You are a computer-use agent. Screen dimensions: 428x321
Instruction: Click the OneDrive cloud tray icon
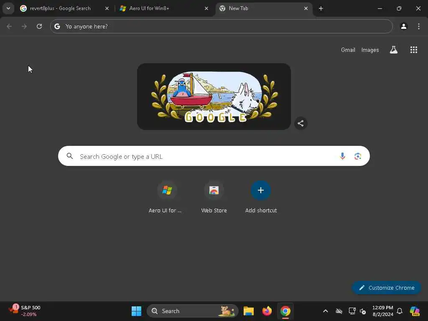(x=339, y=311)
